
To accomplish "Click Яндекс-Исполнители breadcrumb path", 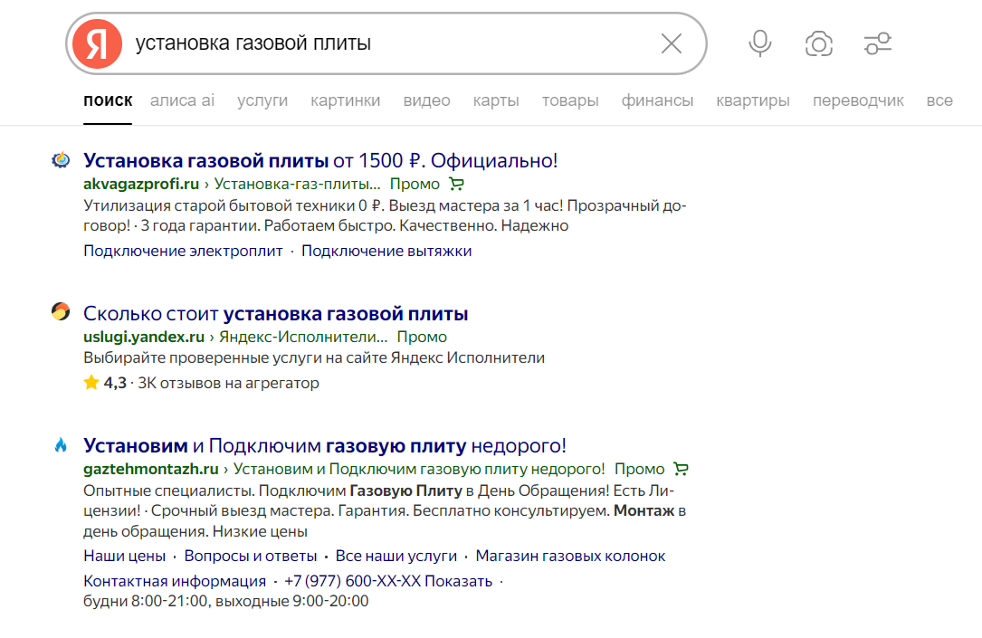I will pos(303,337).
